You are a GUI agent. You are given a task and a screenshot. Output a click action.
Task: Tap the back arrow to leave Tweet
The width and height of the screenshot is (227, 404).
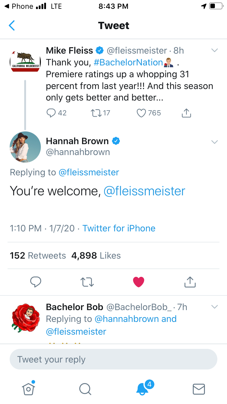(12, 25)
